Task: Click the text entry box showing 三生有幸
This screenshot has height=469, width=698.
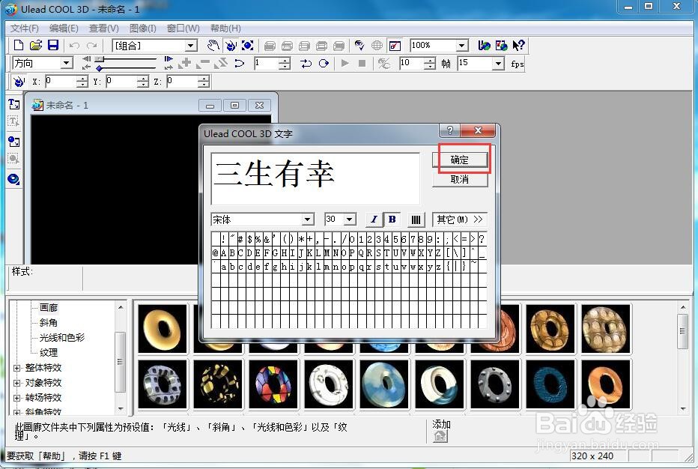Action: [x=315, y=178]
